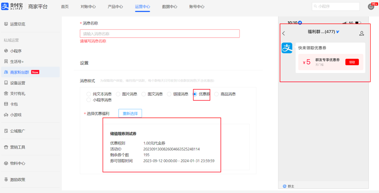Viewport: 379px width, 193px height.
Task: Select the 图片消息 radio option
Action: coord(118,94)
